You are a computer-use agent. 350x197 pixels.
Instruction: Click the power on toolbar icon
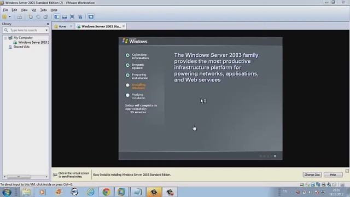pyautogui.click(x=4, y=17)
